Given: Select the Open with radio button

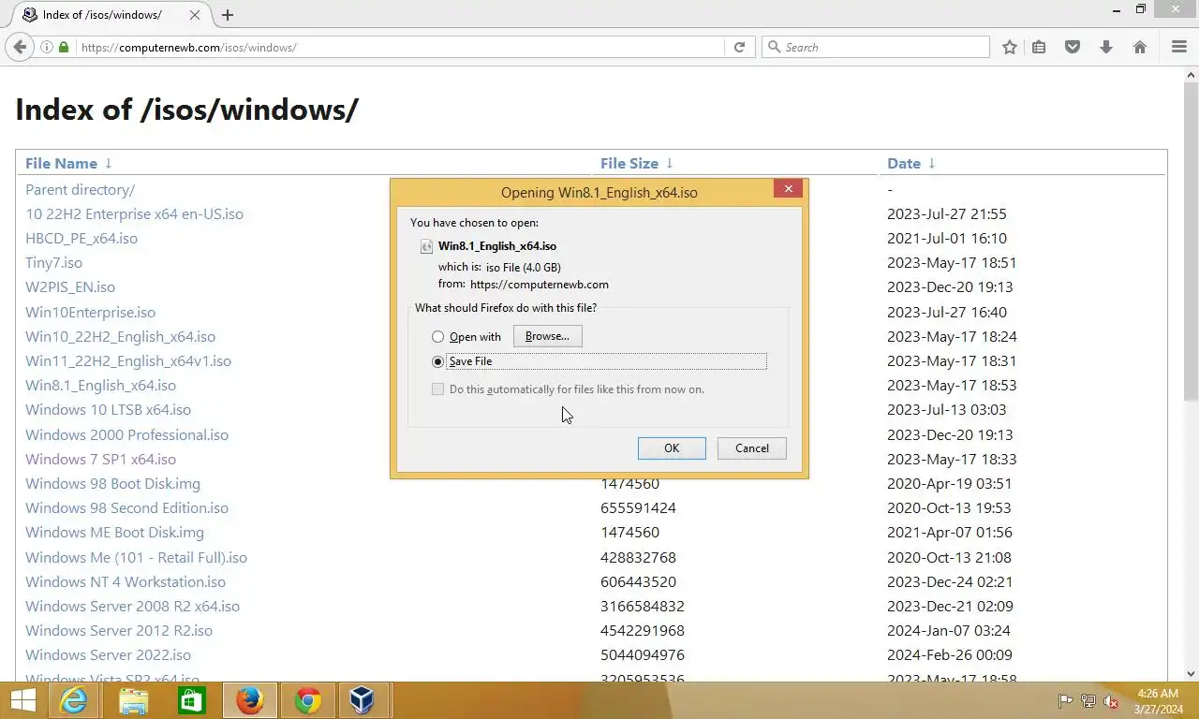Looking at the screenshot, I should (437, 337).
